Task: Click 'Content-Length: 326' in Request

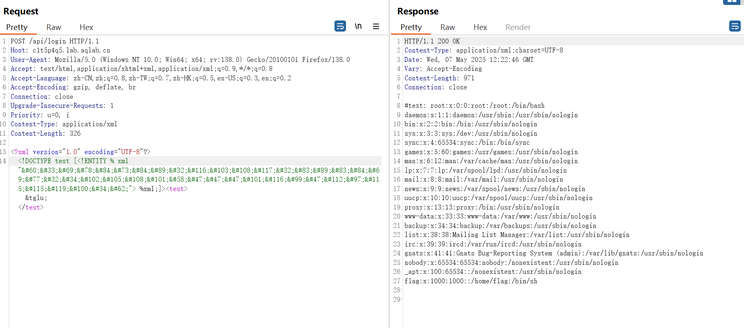Action: [x=46, y=134]
